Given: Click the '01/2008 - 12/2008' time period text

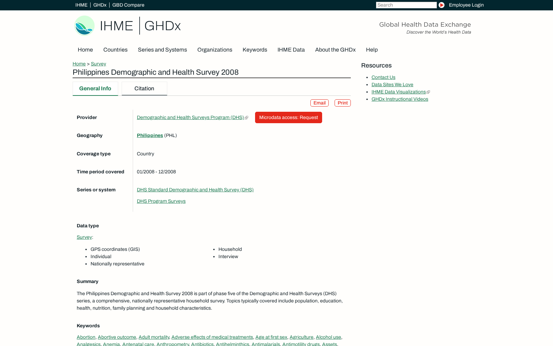Looking at the screenshot, I should (x=156, y=172).
